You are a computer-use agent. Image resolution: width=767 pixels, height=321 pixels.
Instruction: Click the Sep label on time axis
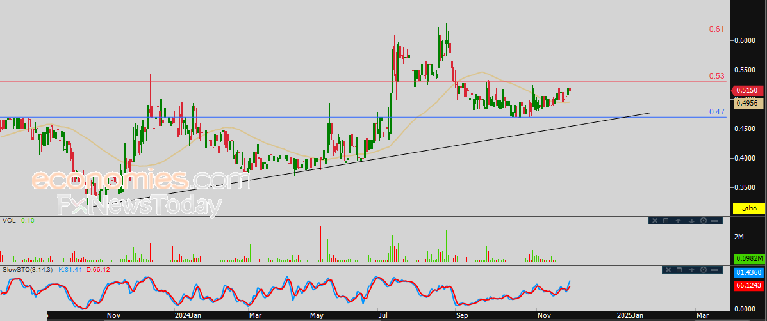[x=462, y=316]
